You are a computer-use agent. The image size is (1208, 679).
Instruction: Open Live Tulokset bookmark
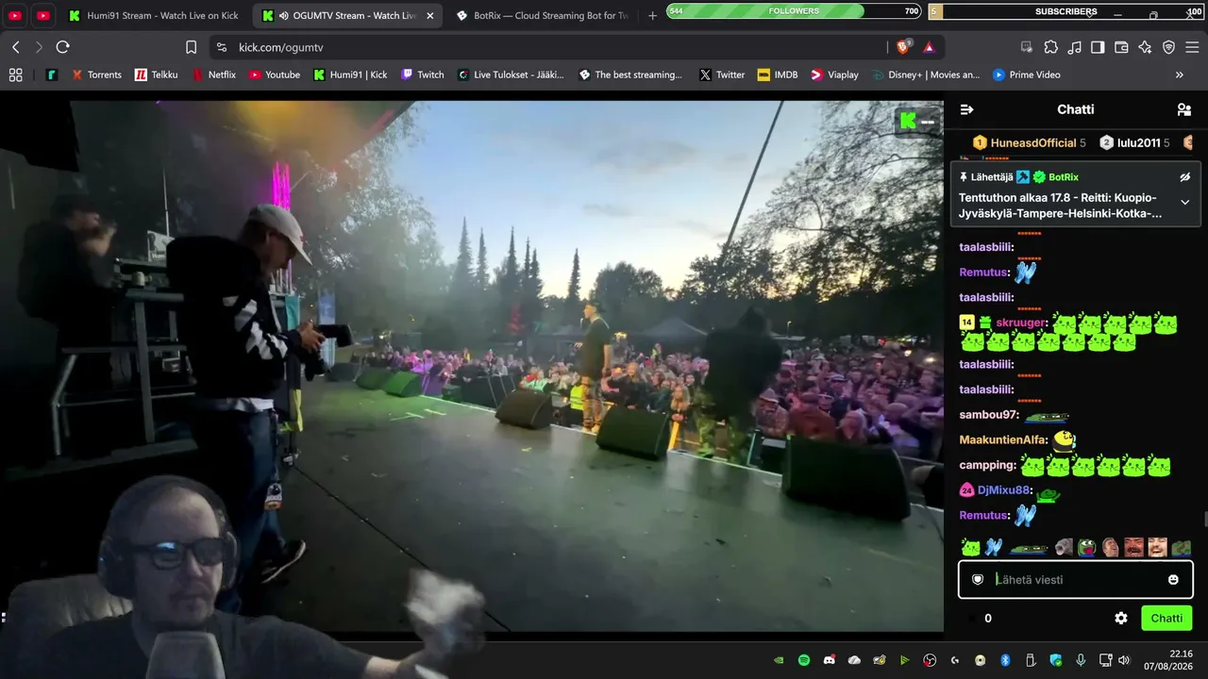point(510,75)
